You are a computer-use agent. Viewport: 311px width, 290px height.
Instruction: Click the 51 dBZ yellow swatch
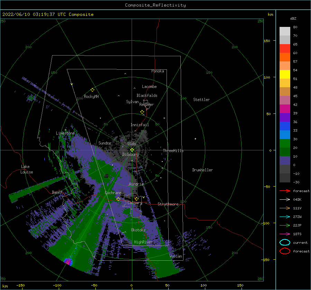coord(285,74)
